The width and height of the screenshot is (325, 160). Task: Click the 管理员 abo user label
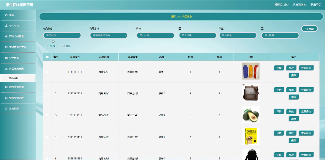(x=281, y=5)
